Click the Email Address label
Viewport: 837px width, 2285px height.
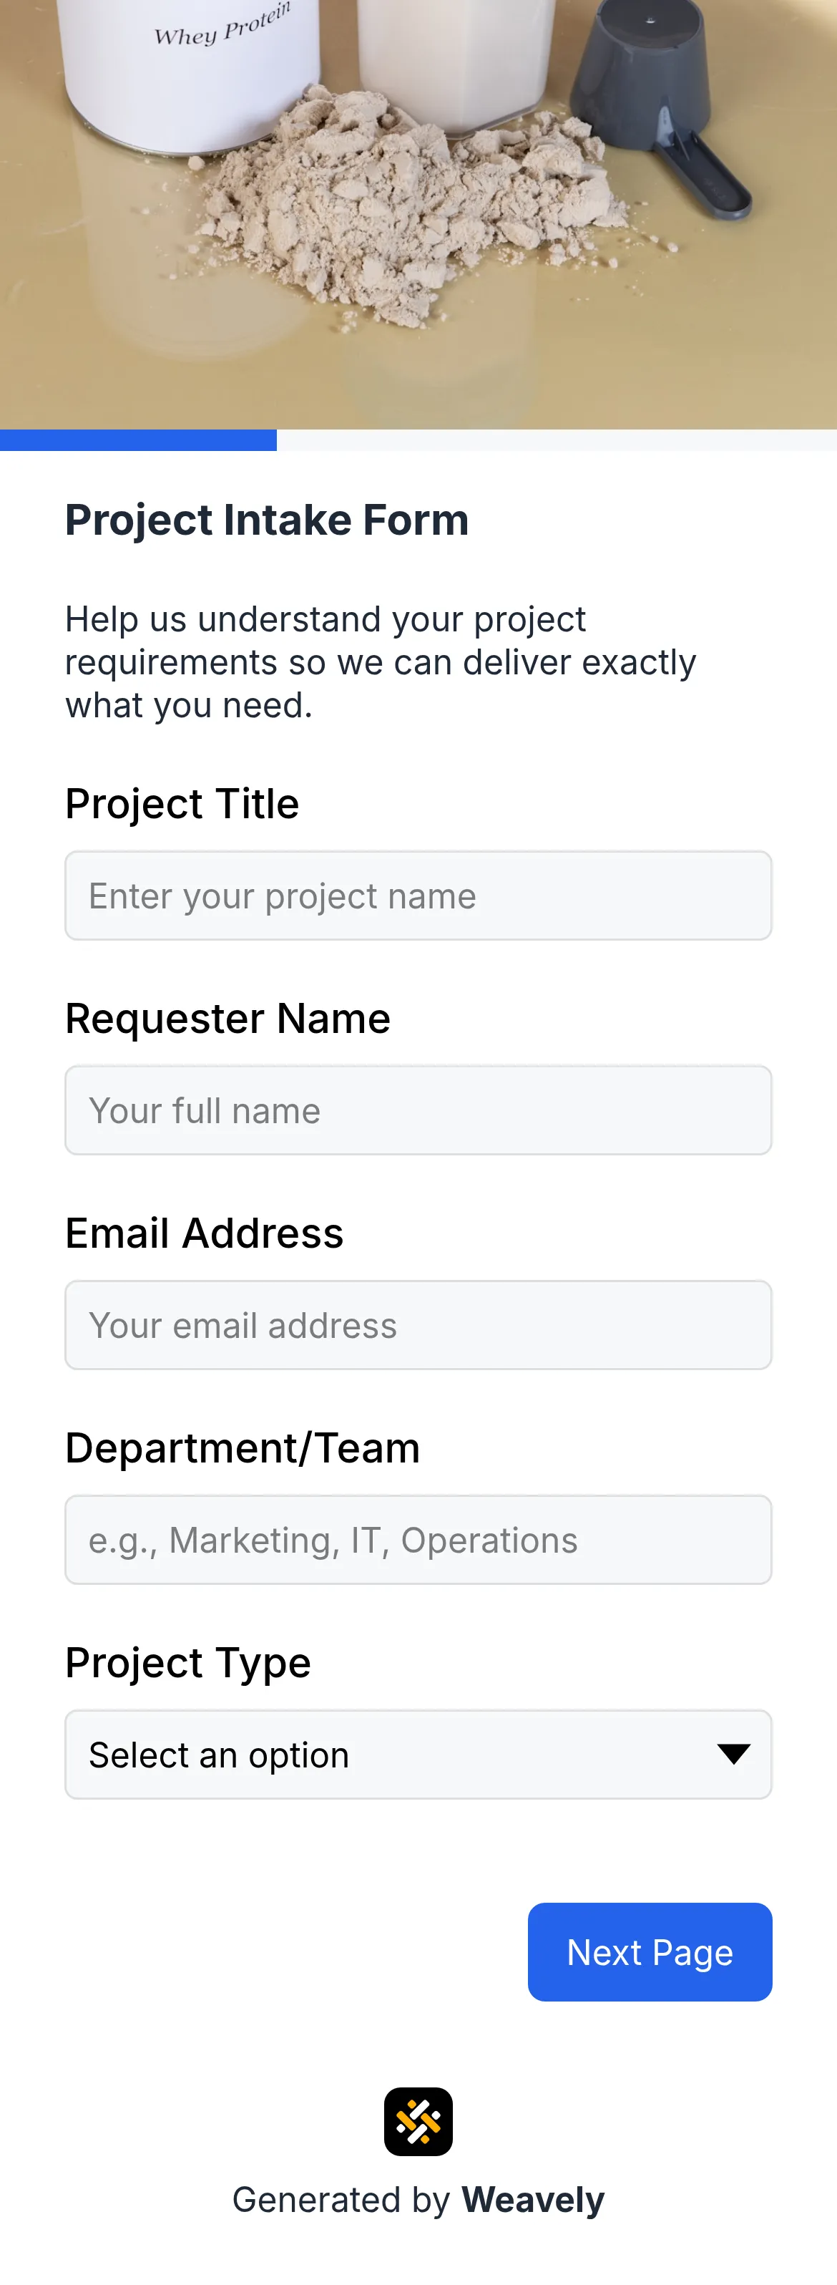coord(203,1233)
